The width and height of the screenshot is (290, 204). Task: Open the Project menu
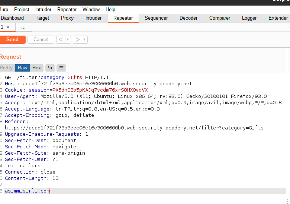coord(22,9)
